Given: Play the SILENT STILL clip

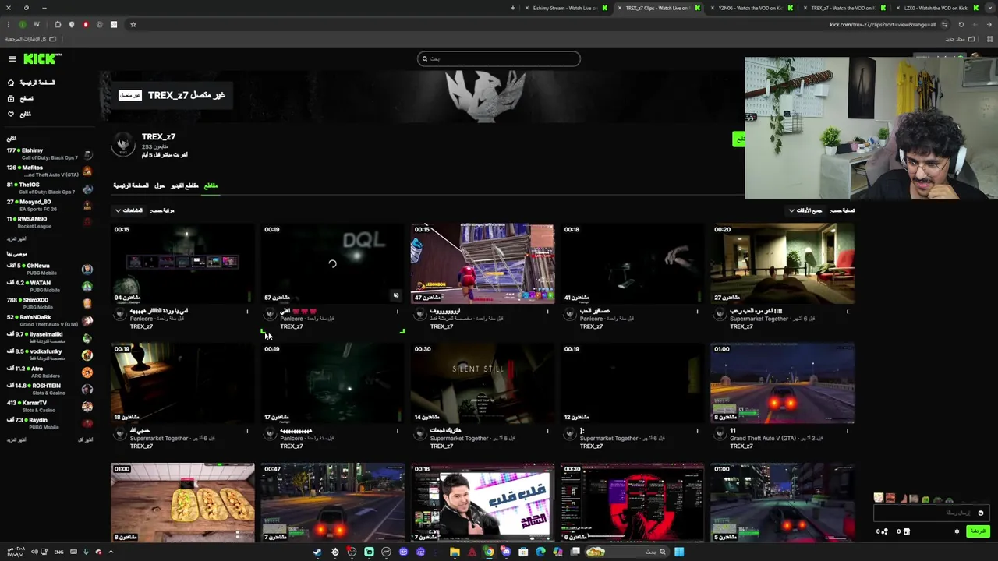Looking at the screenshot, I should click(483, 383).
